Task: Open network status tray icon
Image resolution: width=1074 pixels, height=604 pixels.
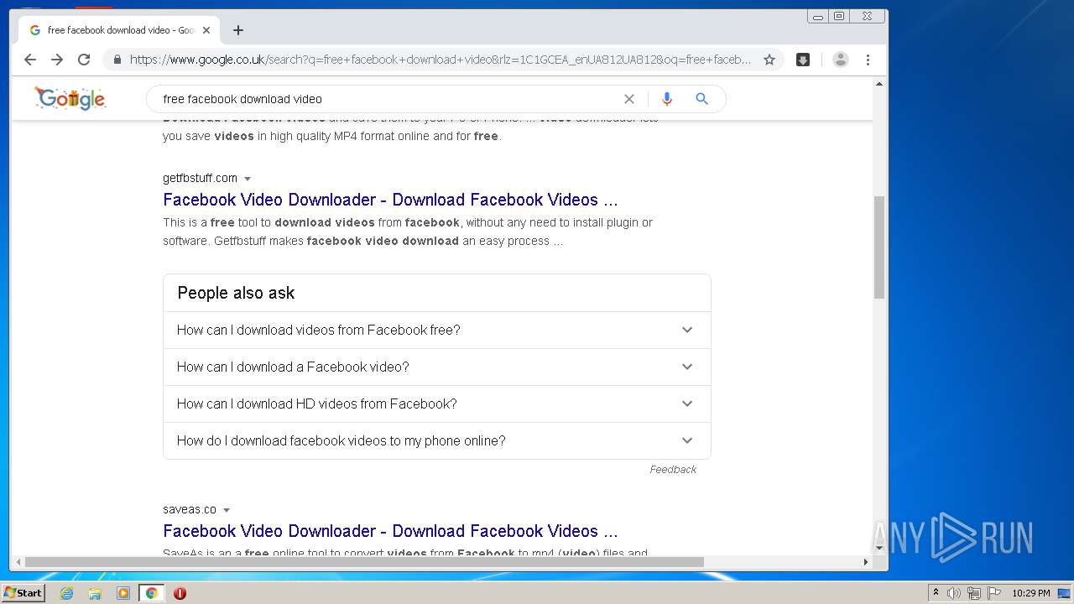Action: pos(974,593)
